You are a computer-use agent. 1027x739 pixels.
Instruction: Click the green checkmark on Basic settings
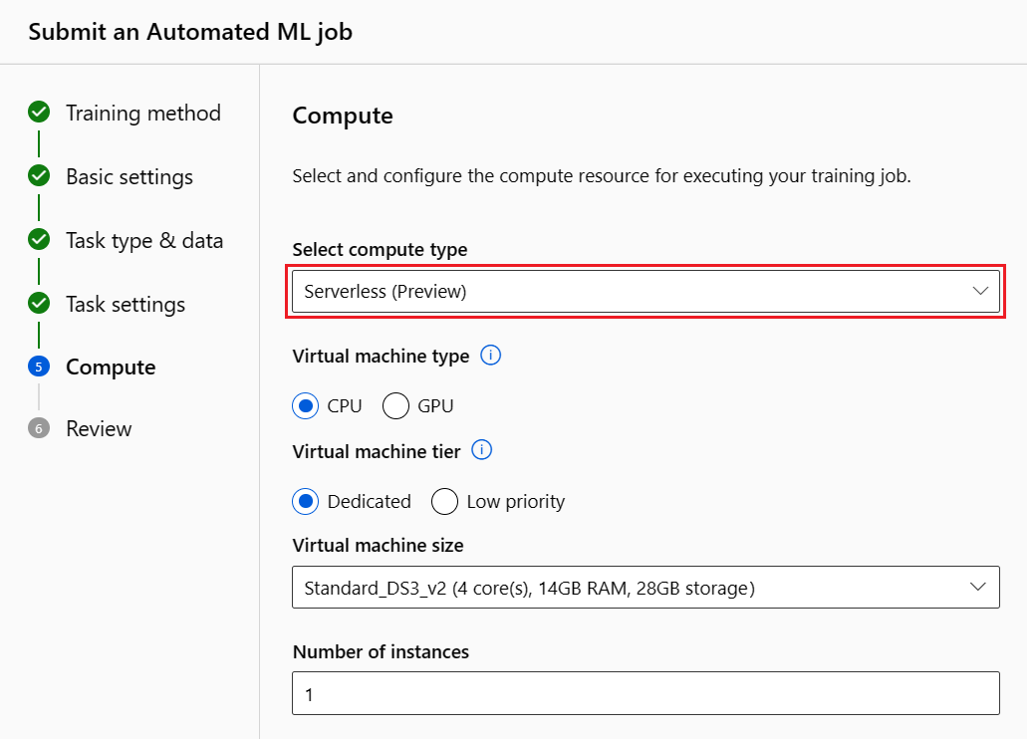(39, 176)
